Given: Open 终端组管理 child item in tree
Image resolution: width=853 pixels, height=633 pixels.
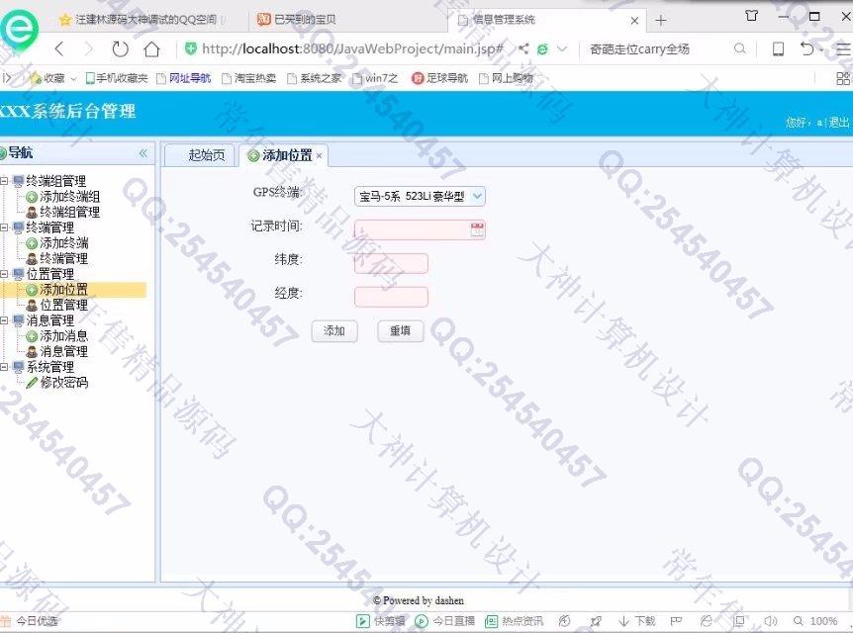Looking at the screenshot, I should pos(63,212).
